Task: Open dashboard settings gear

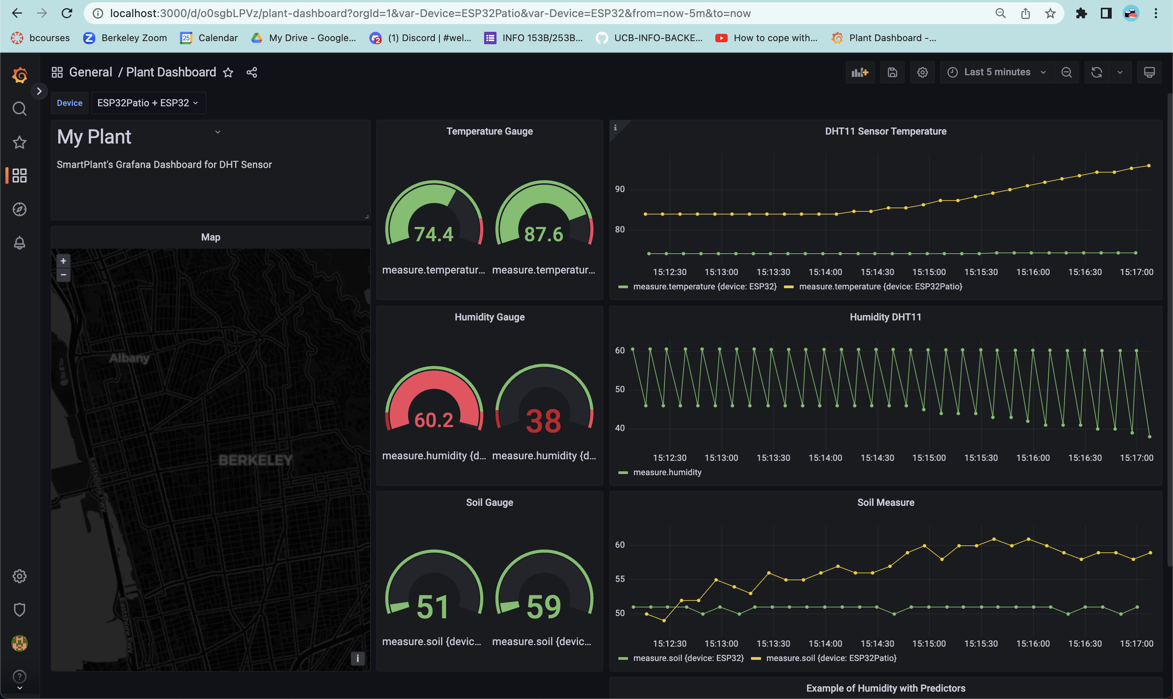Action: tap(922, 73)
